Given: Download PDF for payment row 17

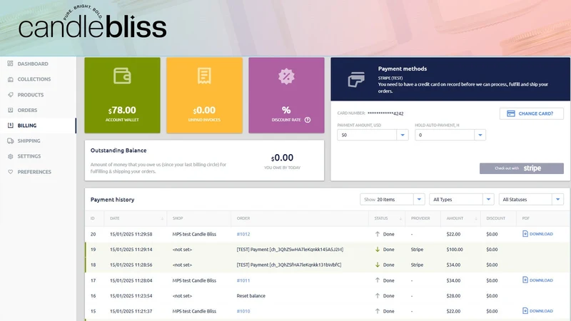Looking at the screenshot, I should coord(537,280).
